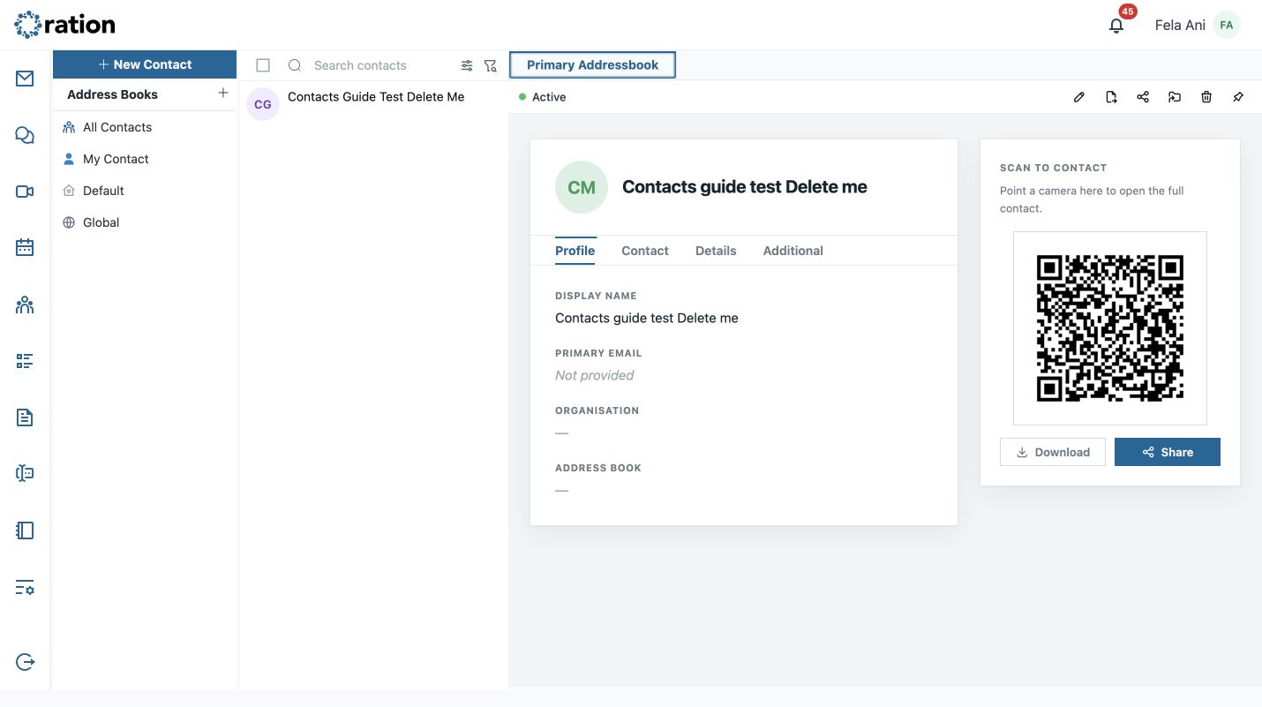Click the CG avatar in contact list
This screenshot has height=707, width=1262.
[263, 104]
